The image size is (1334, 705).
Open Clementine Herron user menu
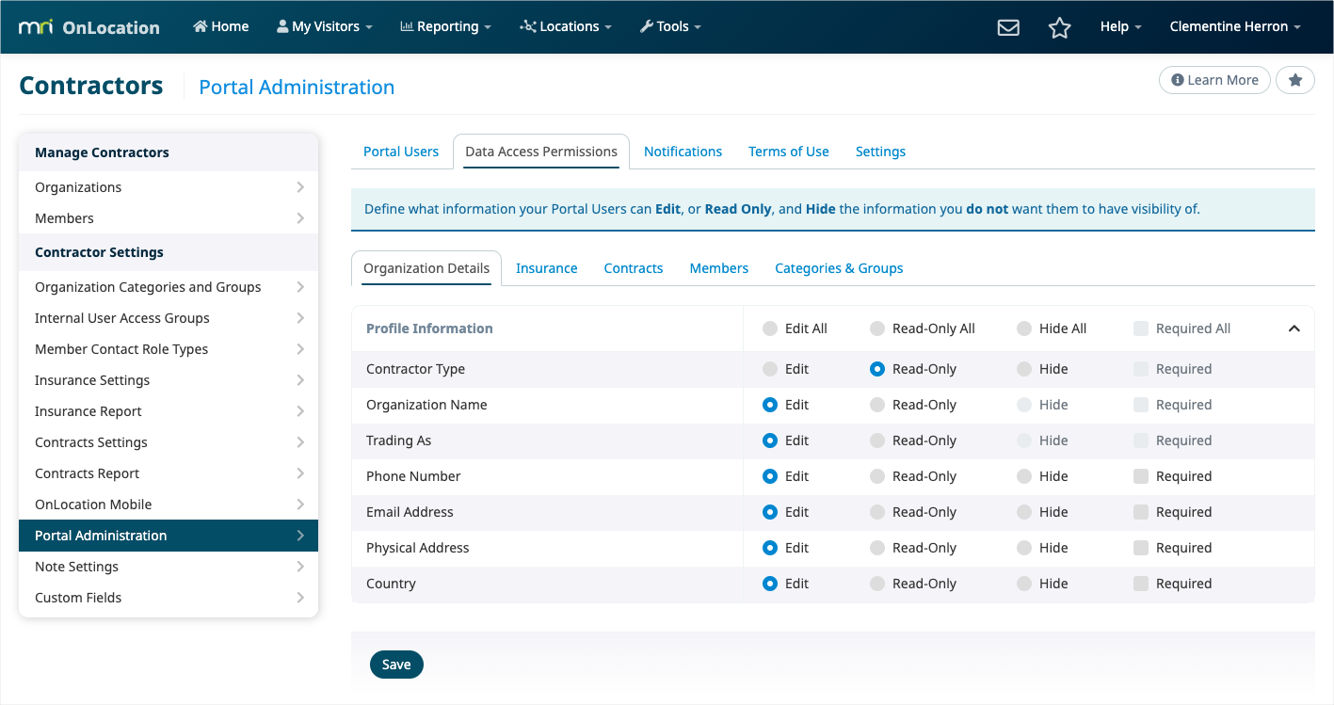pyautogui.click(x=1235, y=26)
